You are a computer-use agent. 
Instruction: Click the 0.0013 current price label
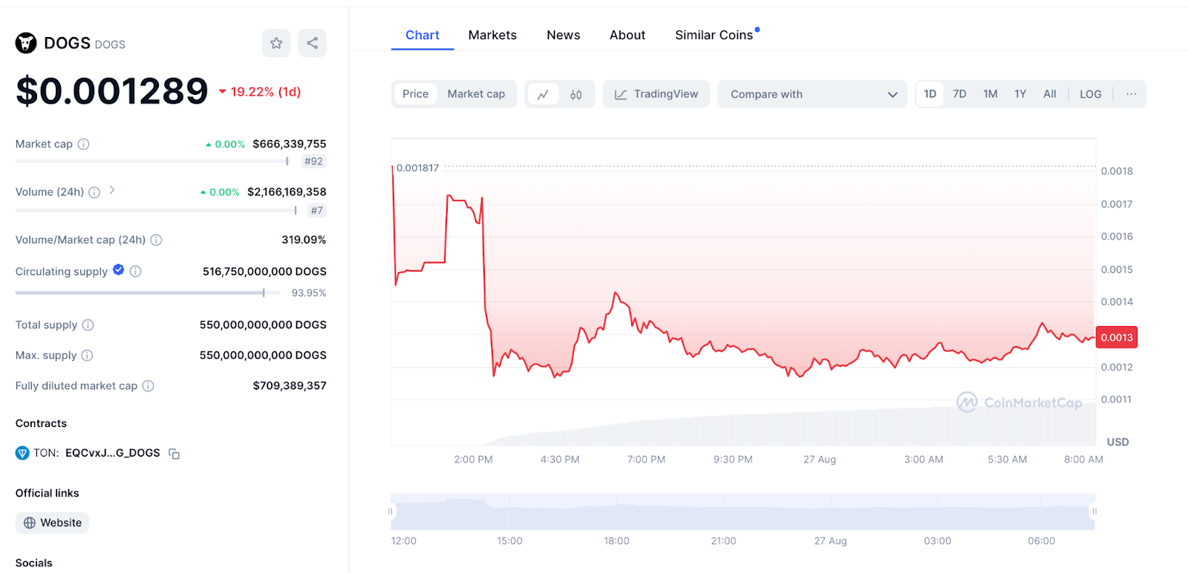point(1117,337)
